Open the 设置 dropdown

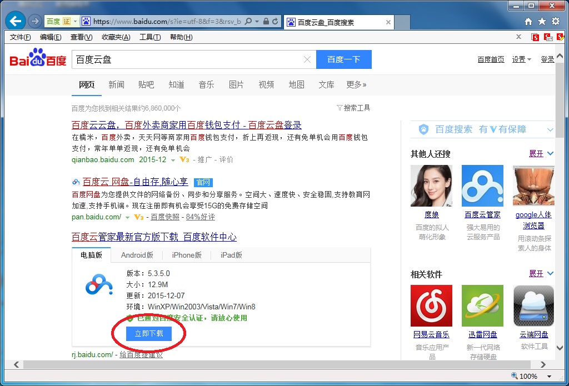(x=521, y=59)
